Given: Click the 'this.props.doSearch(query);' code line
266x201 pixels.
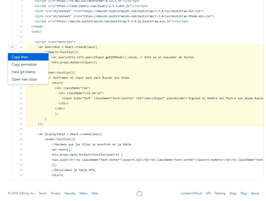Looking at the screenshot, I should (x=74, y=62).
